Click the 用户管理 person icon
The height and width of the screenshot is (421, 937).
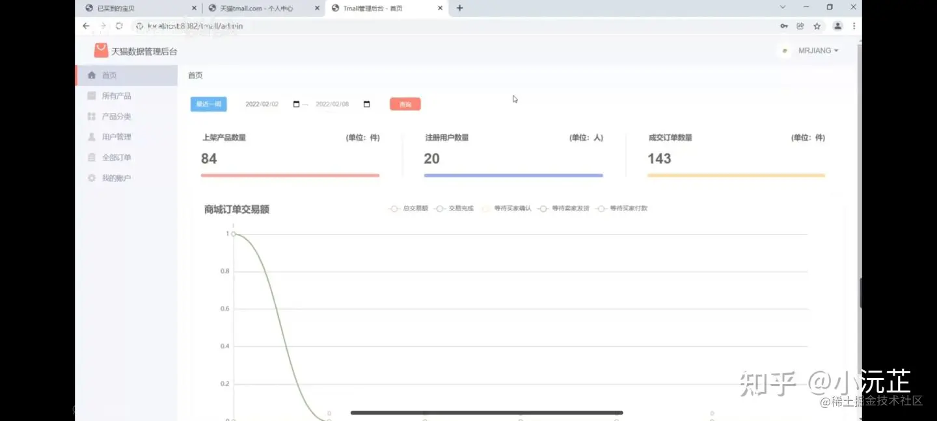click(x=92, y=137)
